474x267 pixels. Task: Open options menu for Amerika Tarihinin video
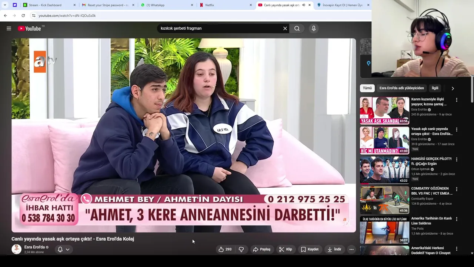click(457, 219)
